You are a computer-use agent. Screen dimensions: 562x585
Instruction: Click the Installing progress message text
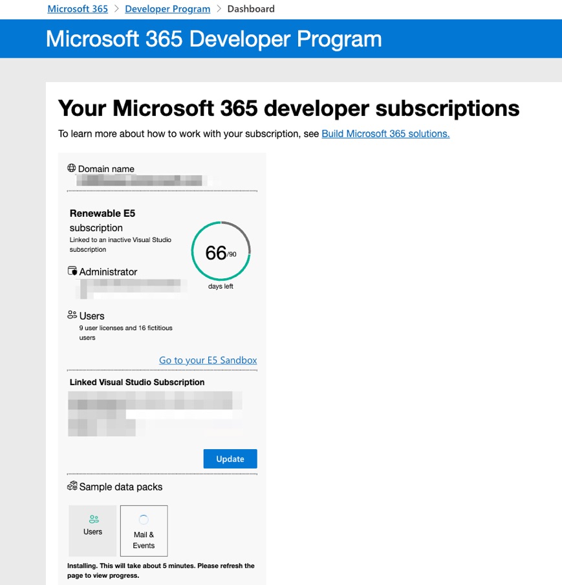click(161, 571)
